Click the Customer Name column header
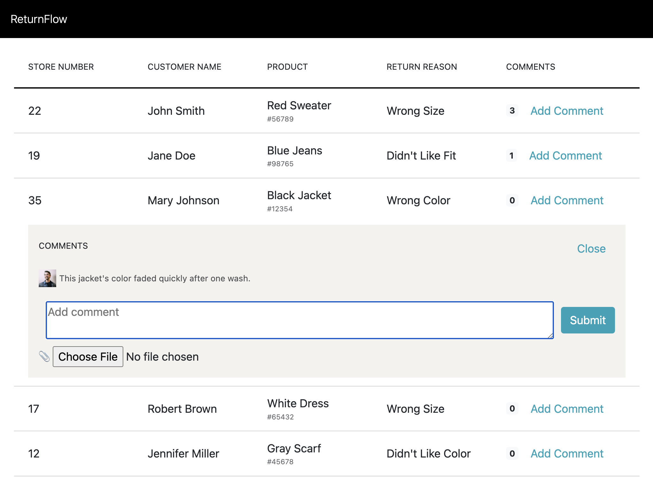653x477 pixels. coord(184,67)
